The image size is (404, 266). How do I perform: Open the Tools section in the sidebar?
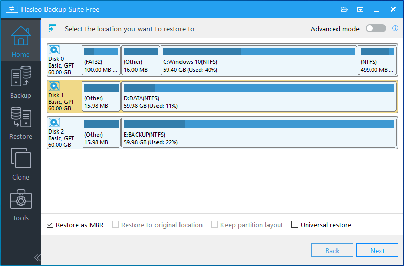20,205
